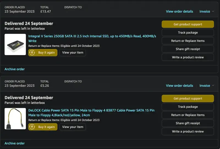Open the Integral V Series 250GB SSD title link
This screenshot has width=220, height=149.
click(x=92, y=36)
